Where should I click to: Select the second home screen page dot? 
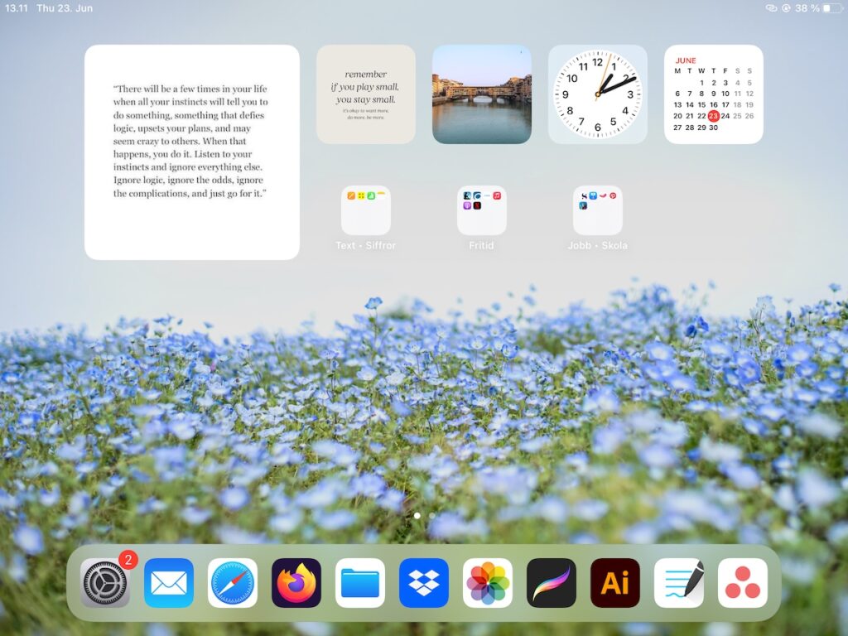pyautogui.click(x=431, y=515)
